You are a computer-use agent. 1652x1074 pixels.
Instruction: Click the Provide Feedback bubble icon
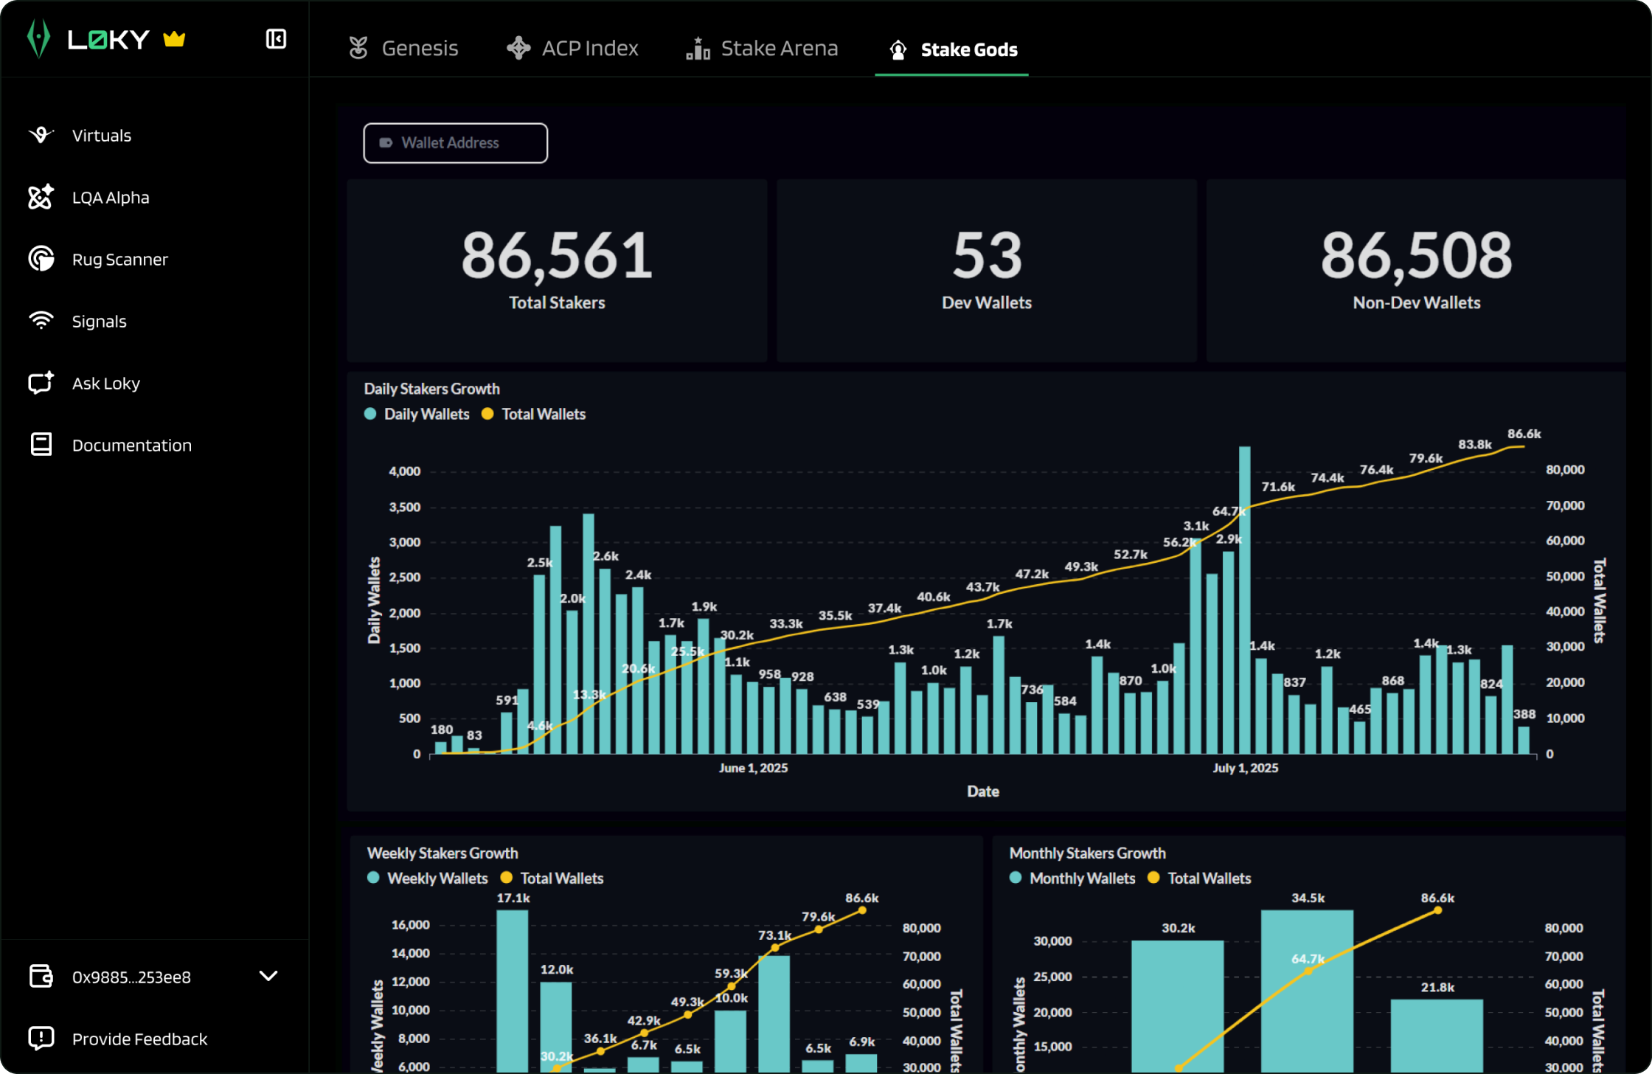tap(41, 1038)
